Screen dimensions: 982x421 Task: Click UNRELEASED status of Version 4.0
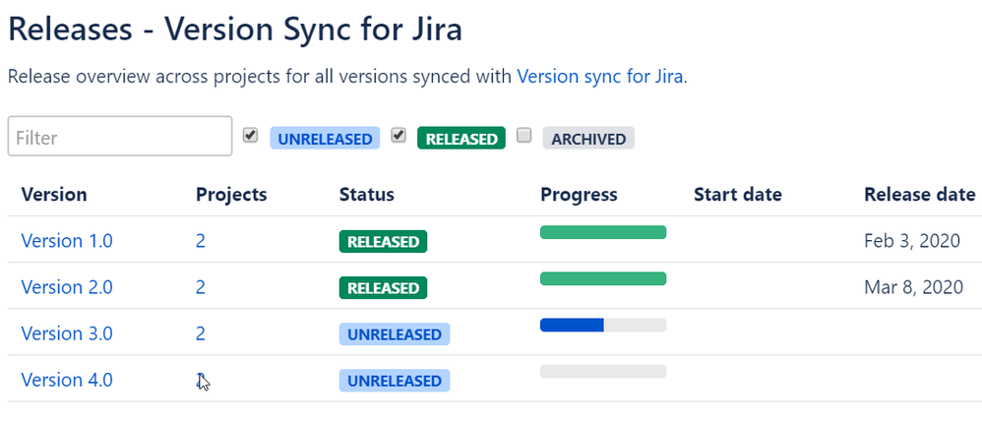395,381
